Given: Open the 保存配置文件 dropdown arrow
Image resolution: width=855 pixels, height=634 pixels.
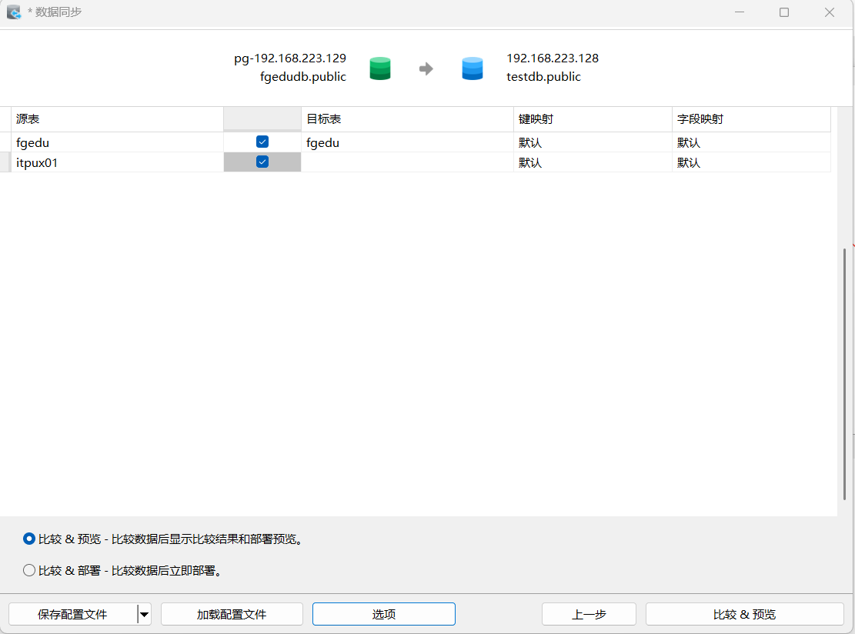Looking at the screenshot, I should click(144, 614).
